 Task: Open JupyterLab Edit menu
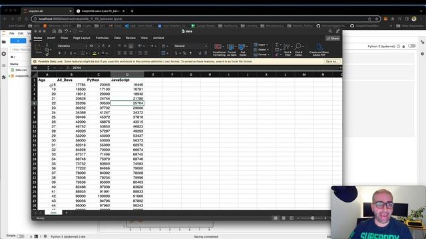(21, 33)
